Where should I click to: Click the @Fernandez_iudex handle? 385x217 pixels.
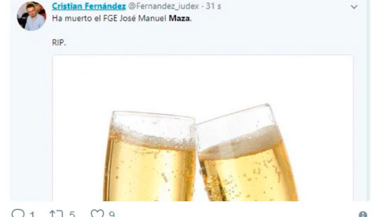click(x=164, y=6)
